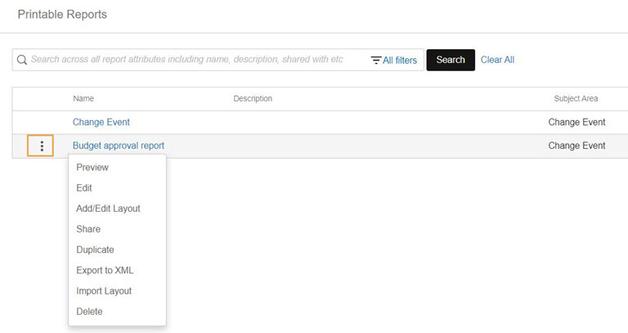Open the Budget approval report link
The width and height of the screenshot is (628, 333).
tap(119, 146)
